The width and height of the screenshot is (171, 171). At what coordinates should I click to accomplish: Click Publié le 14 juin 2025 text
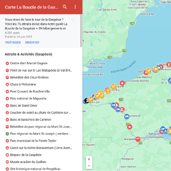(x=19, y=37)
